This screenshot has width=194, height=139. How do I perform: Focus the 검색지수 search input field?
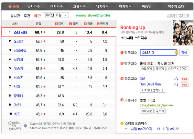pos(158,53)
